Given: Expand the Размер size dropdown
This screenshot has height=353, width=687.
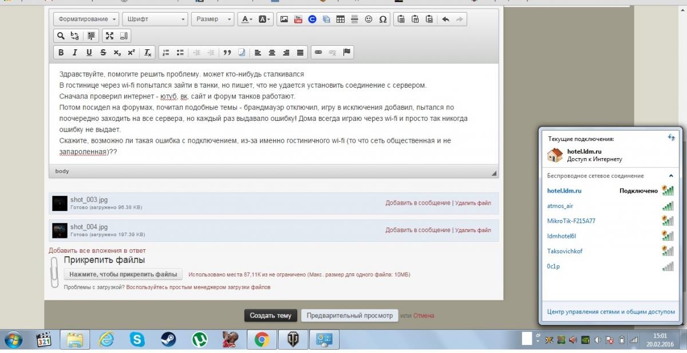Looking at the screenshot, I should tap(212, 19).
